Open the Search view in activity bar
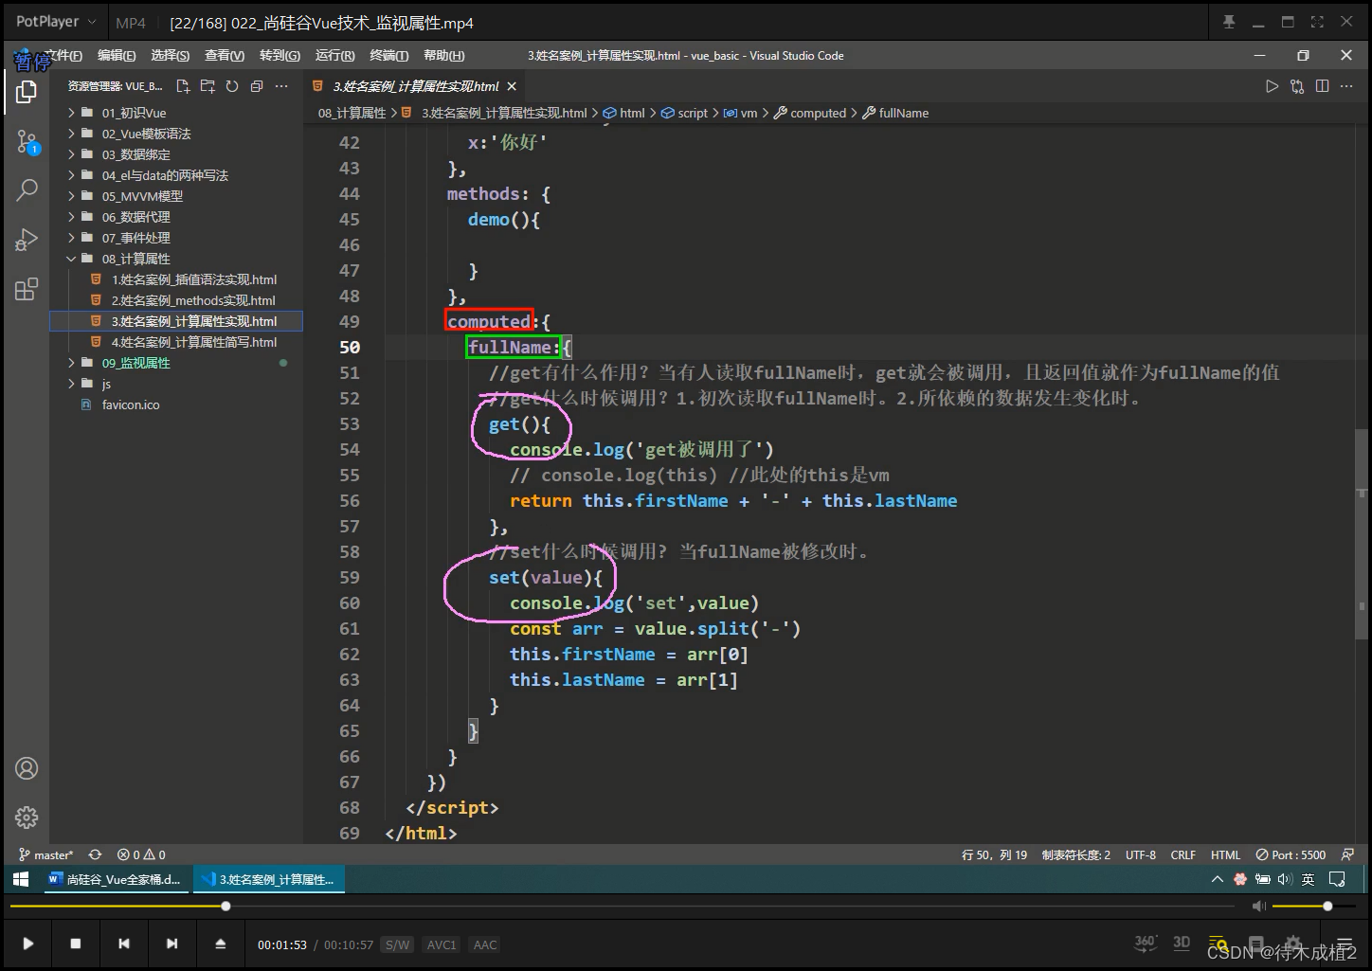Image resolution: width=1372 pixels, height=971 pixels. [x=27, y=190]
